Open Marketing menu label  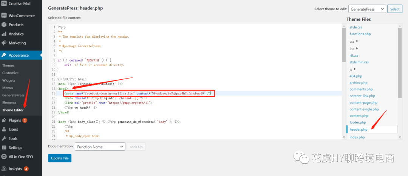point(17,43)
